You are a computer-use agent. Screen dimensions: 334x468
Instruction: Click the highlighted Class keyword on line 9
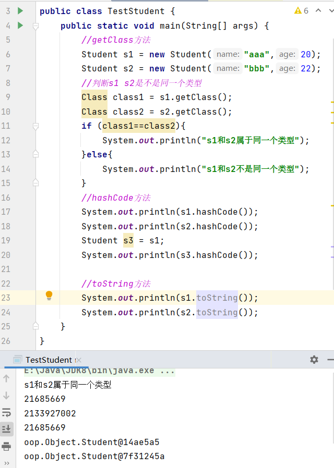[94, 97]
